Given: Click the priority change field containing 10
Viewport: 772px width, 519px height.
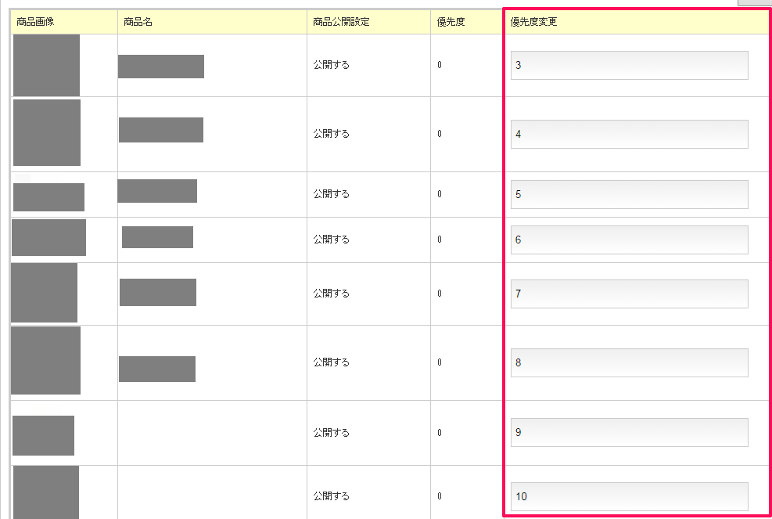Looking at the screenshot, I should point(629,496).
